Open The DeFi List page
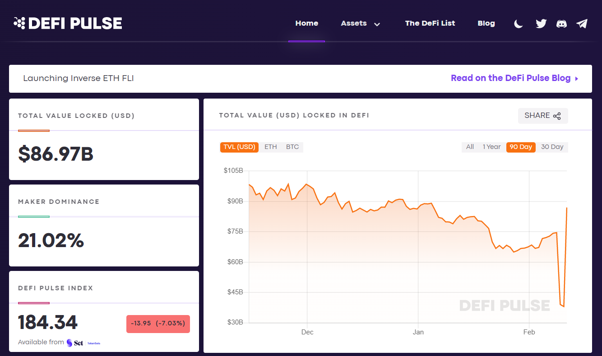The width and height of the screenshot is (602, 356). click(x=430, y=23)
